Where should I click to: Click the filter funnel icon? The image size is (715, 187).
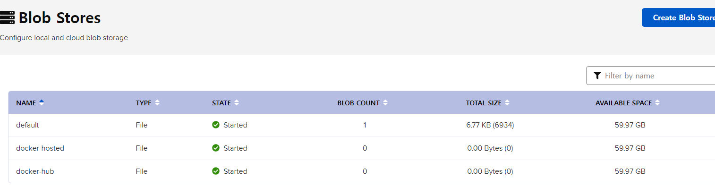597,76
